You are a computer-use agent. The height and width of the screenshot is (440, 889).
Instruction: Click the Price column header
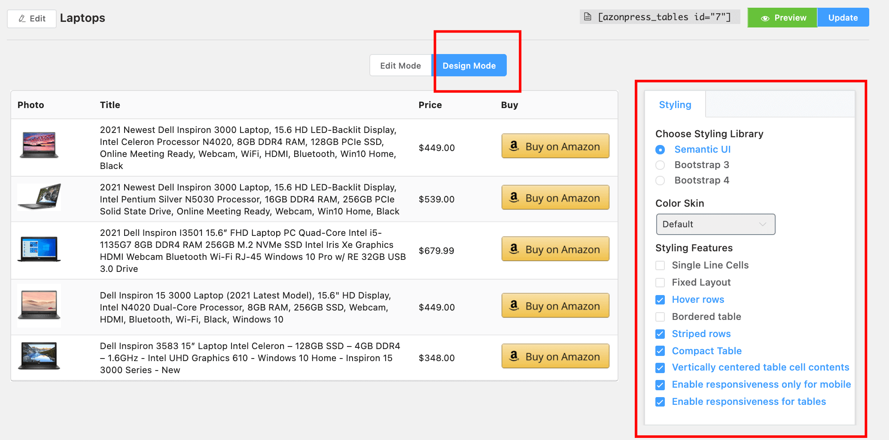[x=430, y=105]
